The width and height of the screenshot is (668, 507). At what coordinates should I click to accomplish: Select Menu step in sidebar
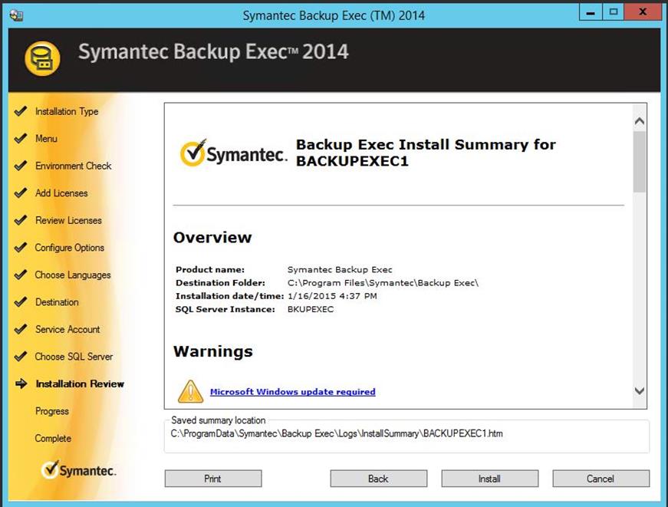(x=46, y=139)
